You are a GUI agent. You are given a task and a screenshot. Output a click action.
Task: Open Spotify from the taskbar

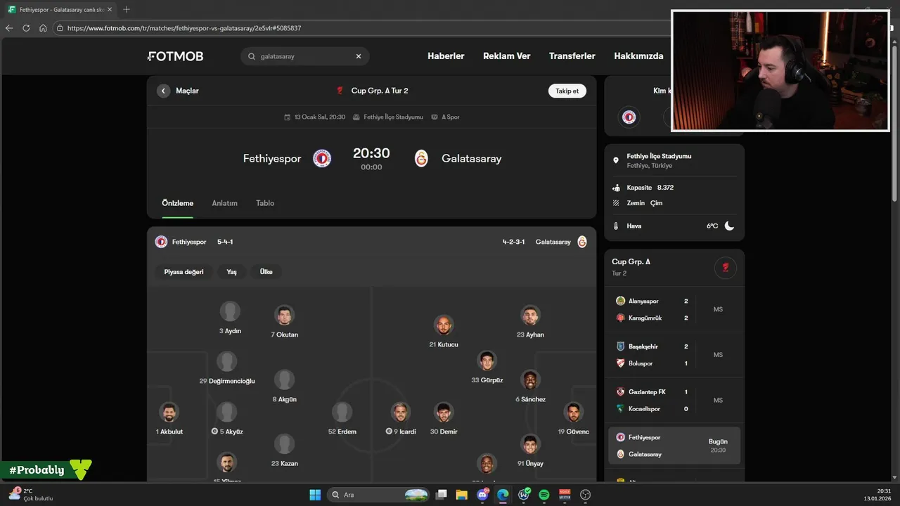click(x=544, y=495)
